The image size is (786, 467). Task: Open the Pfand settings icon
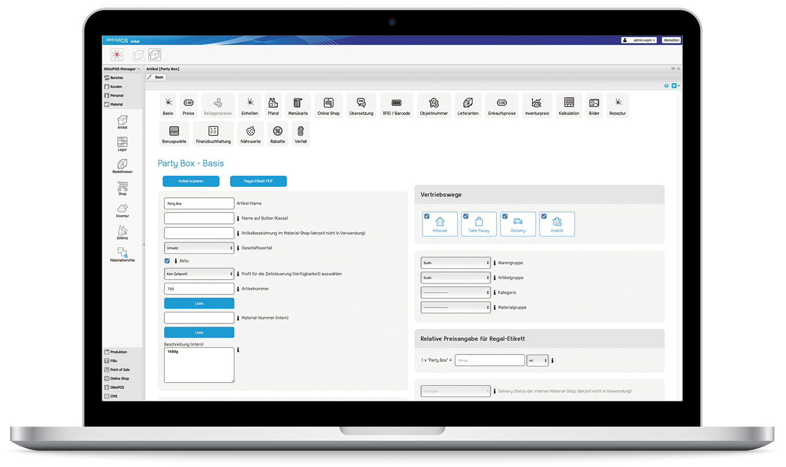[273, 105]
